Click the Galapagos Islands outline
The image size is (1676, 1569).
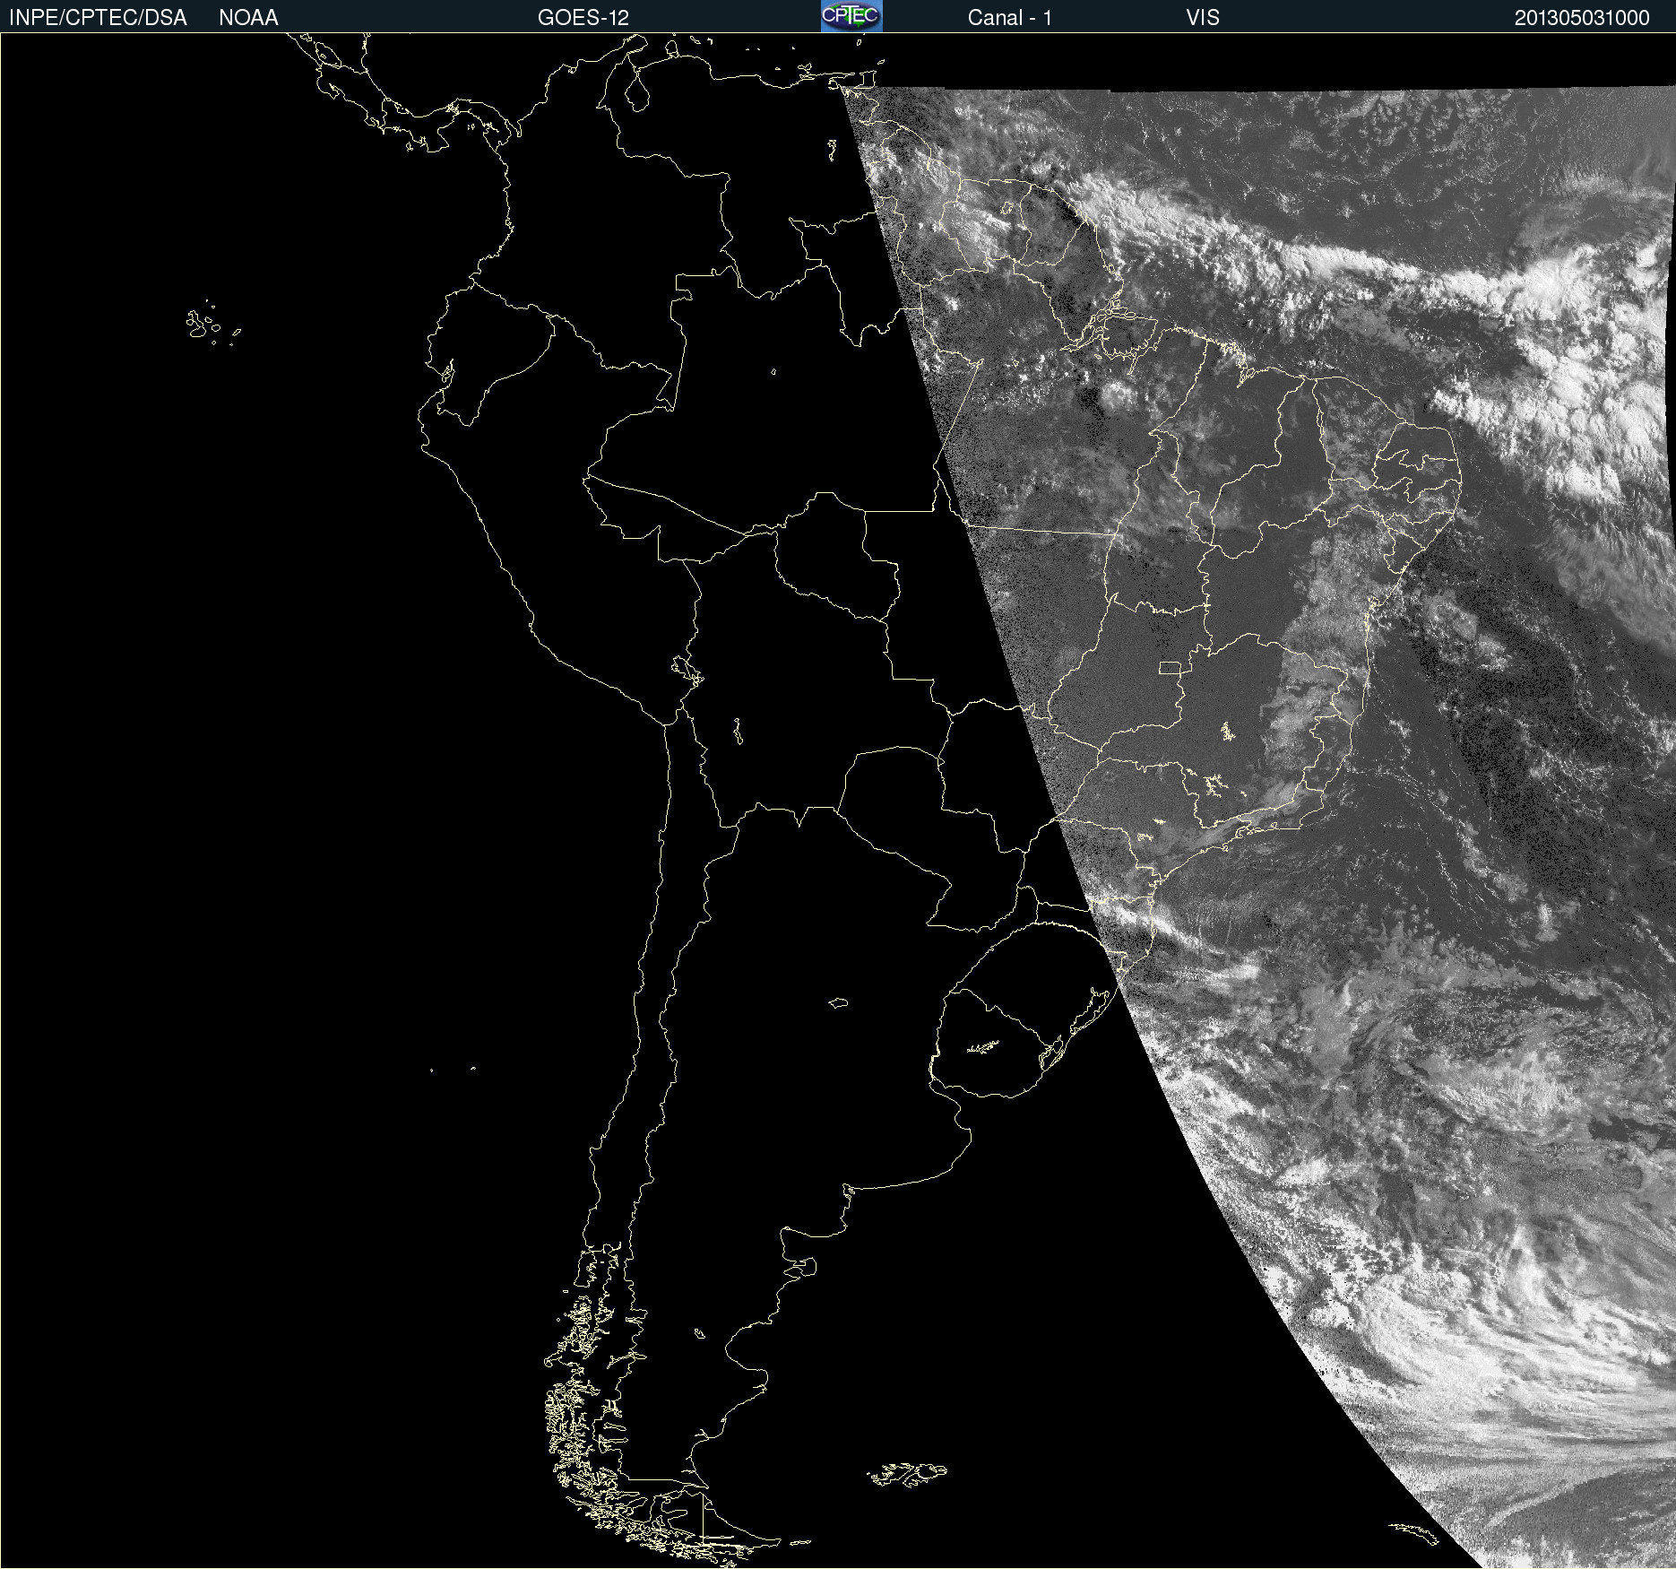[x=212, y=323]
